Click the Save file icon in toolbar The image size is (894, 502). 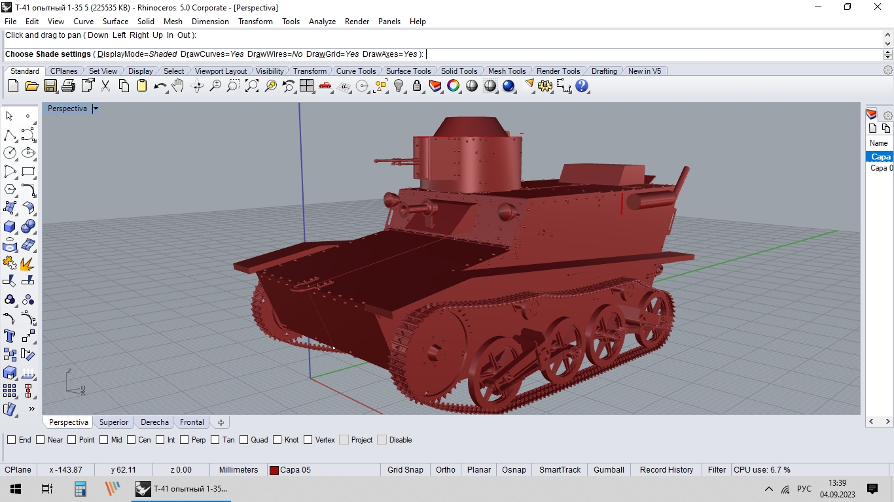point(50,86)
